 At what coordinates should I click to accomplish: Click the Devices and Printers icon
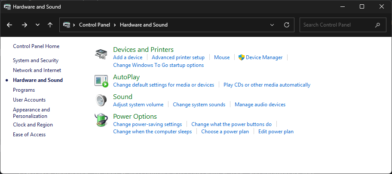click(x=101, y=54)
